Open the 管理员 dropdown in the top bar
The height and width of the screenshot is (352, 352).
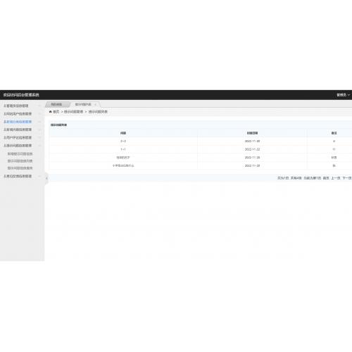click(x=343, y=95)
